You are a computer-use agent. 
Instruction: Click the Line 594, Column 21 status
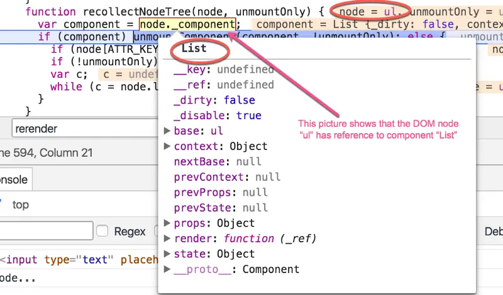point(47,153)
